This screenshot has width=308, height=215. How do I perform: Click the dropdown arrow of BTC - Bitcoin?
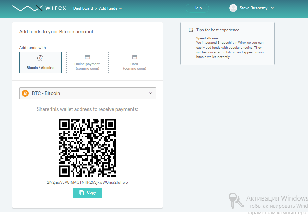[151, 93]
